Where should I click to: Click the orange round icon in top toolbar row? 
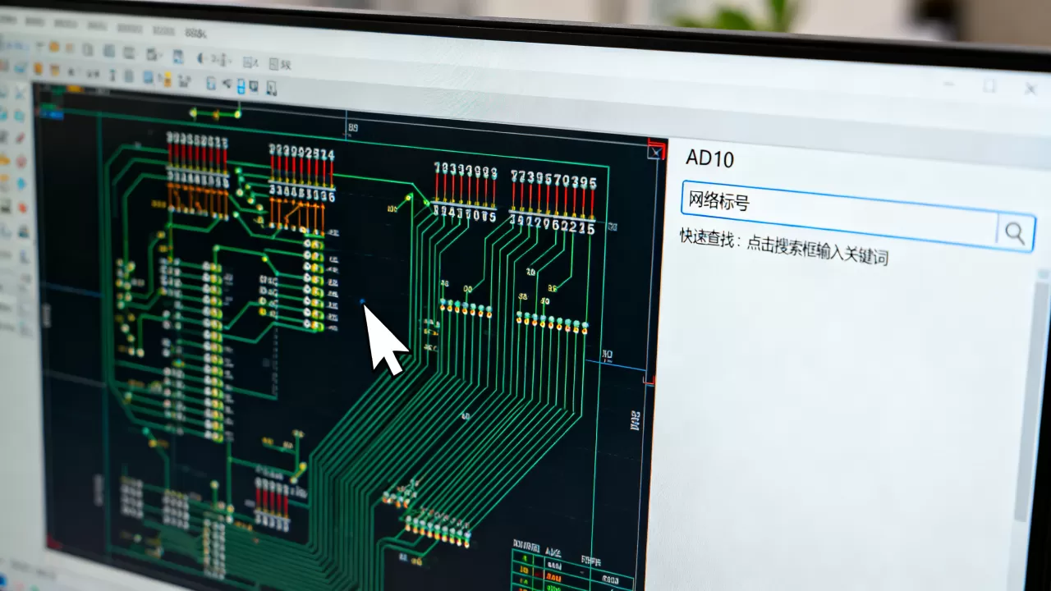pyautogui.click(x=54, y=47)
